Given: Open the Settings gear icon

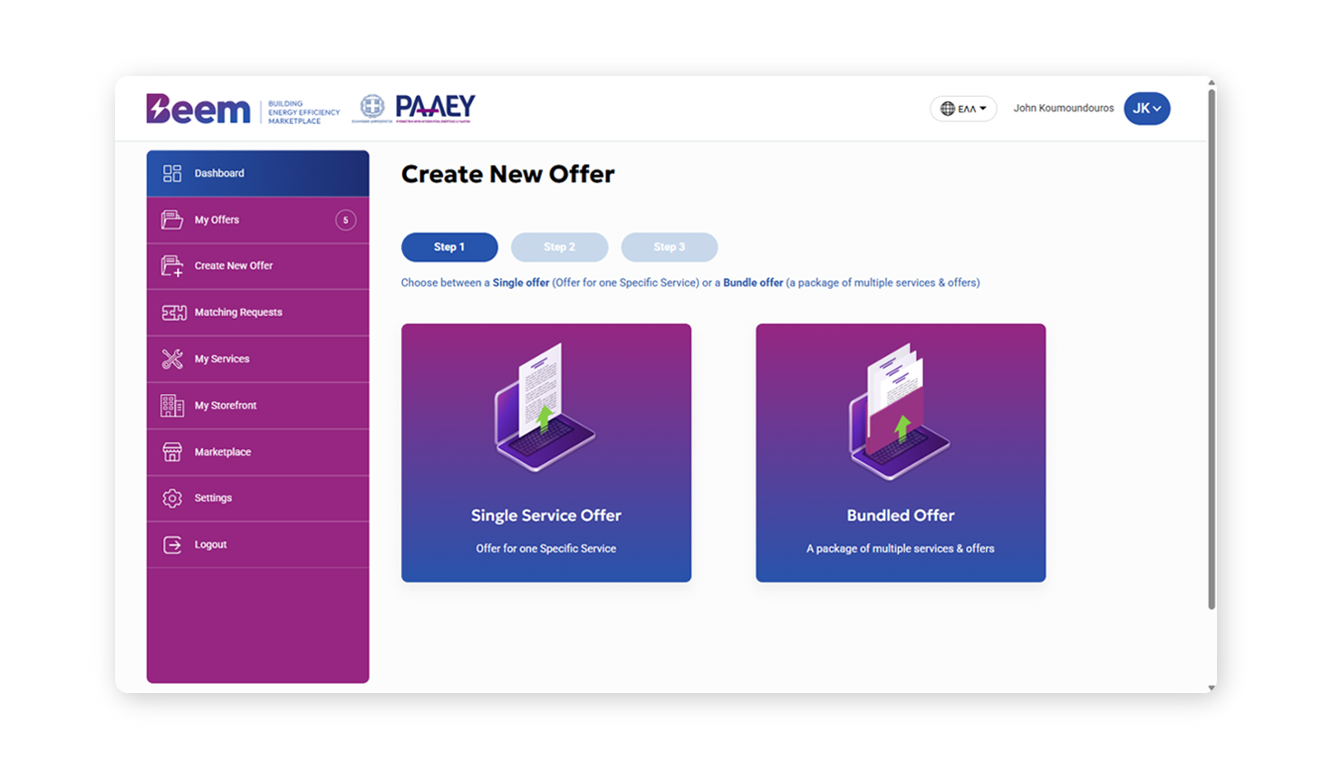Looking at the screenshot, I should tap(171, 497).
